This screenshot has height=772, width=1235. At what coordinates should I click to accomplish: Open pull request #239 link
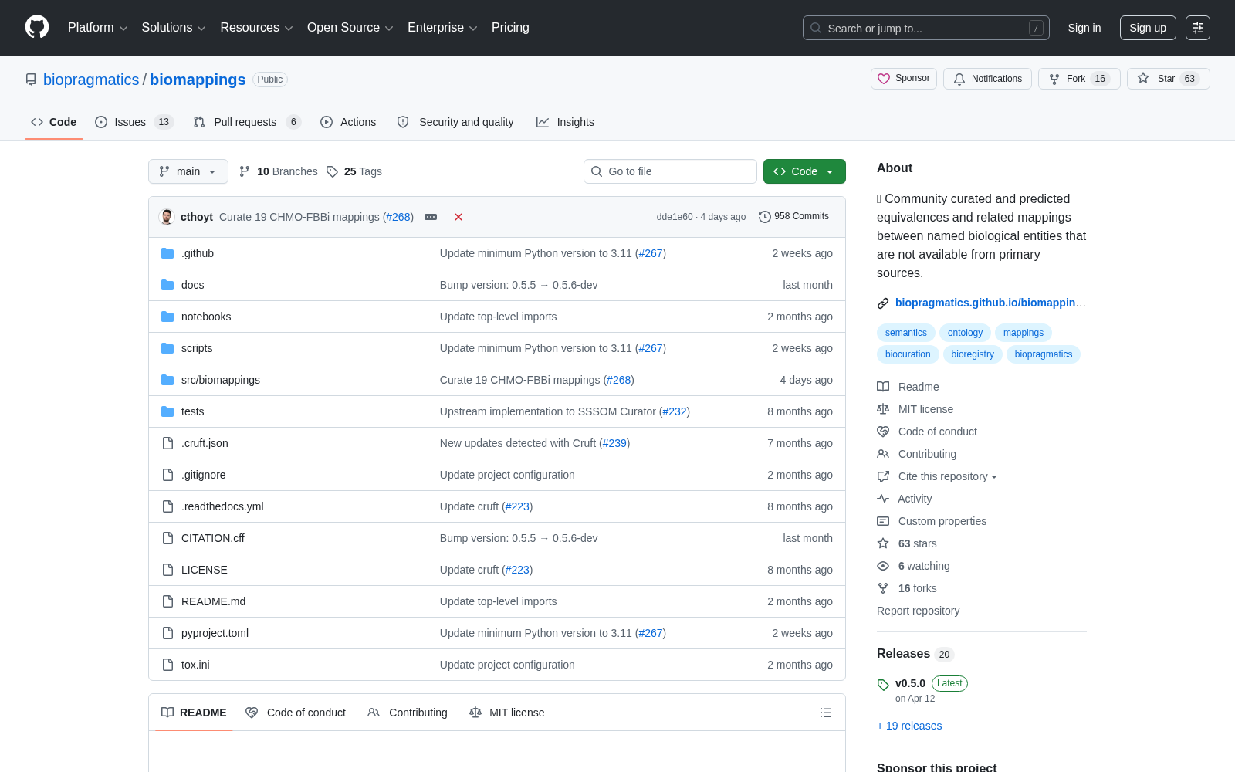pyautogui.click(x=614, y=443)
